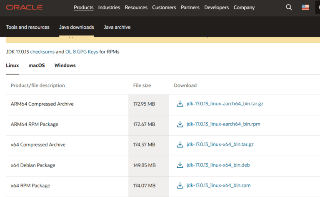Open the search magnifier icon
This screenshot has height=197, width=320.
(x=289, y=7)
